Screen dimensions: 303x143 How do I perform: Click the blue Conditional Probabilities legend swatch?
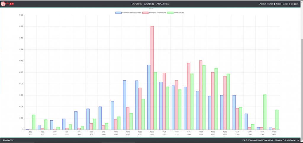[118, 13]
